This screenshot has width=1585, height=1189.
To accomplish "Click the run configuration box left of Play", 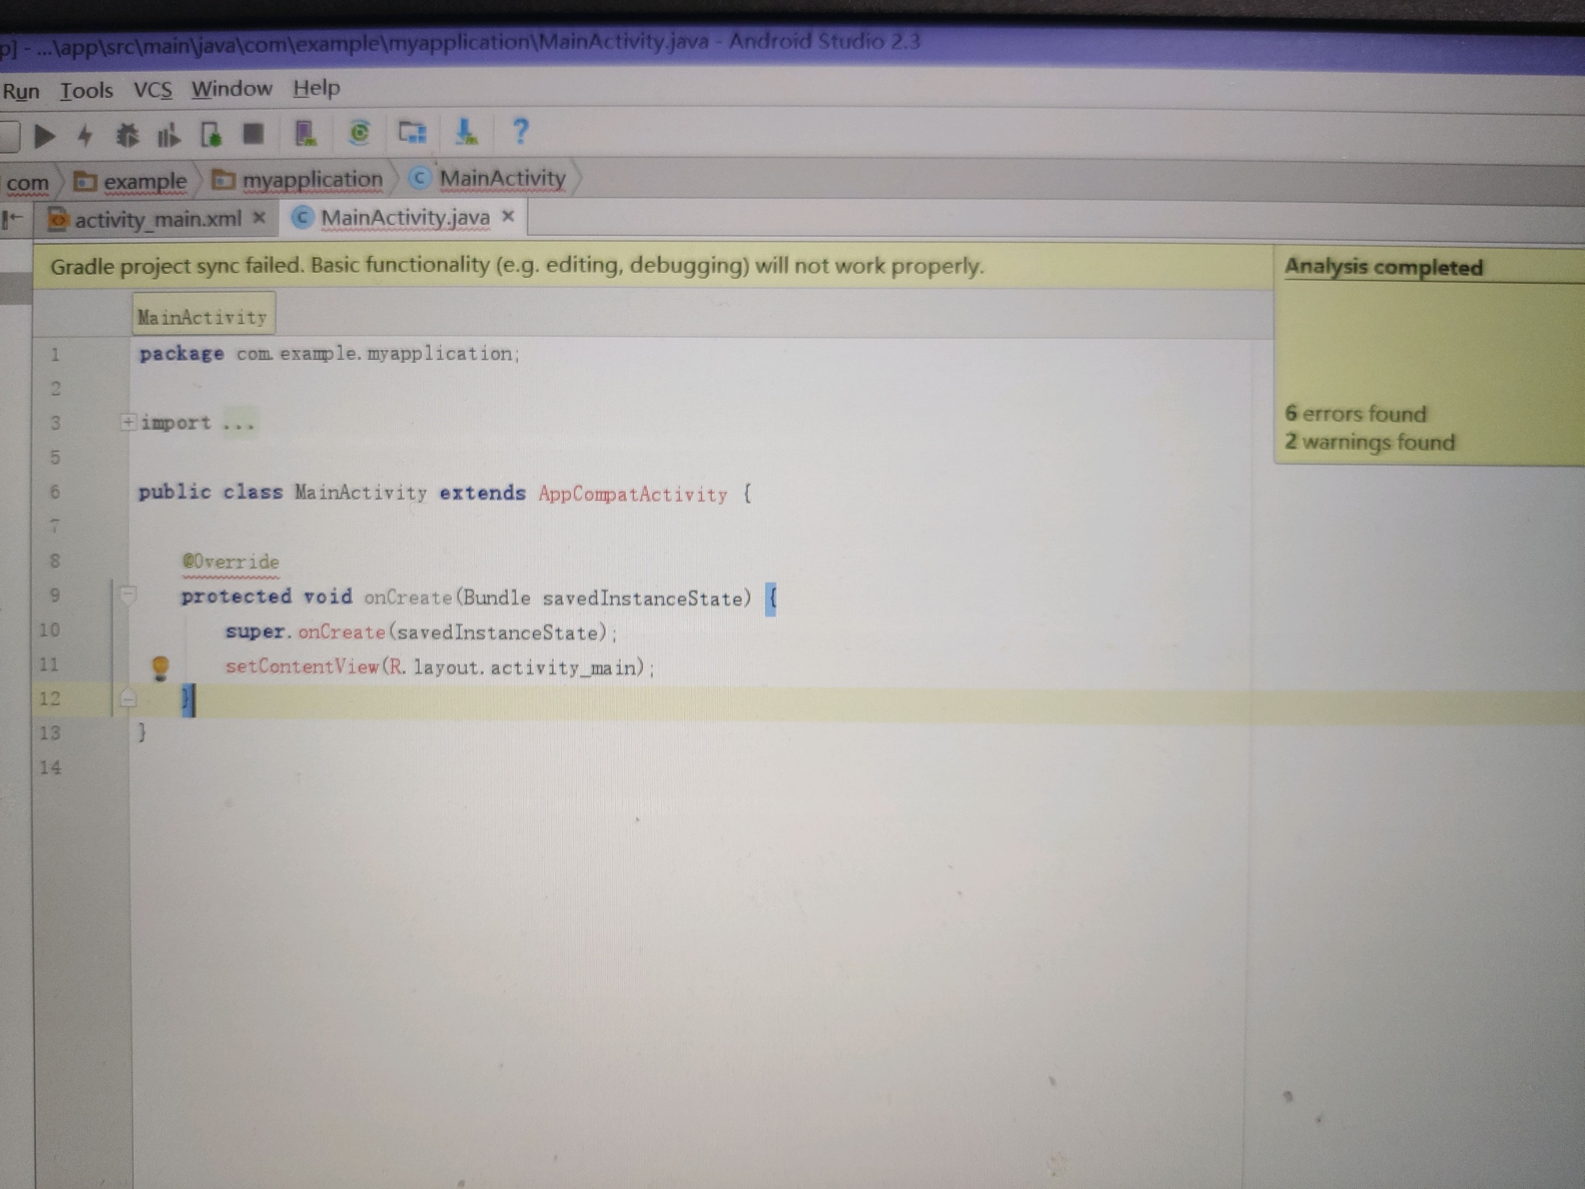I will [x=10, y=137].
